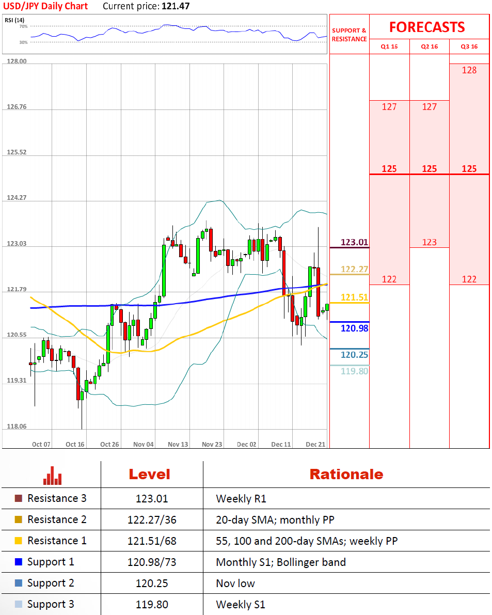Viewport: 492px width, 615px height.
Task: Click the 119.31 price axis label
Action: pyautogui.click(x=17, y=381)
